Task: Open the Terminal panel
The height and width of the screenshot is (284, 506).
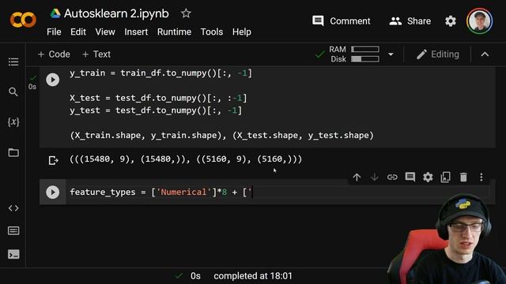Action: [x=13, y=254]
